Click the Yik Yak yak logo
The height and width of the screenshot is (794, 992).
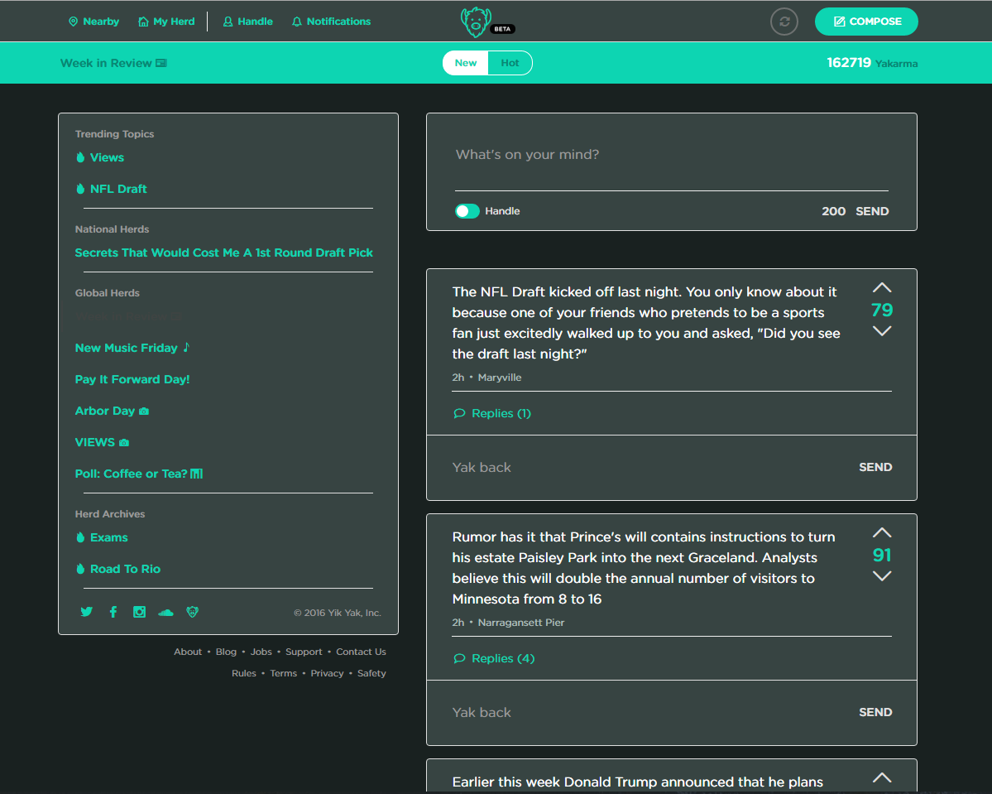(x=476, y=22)
